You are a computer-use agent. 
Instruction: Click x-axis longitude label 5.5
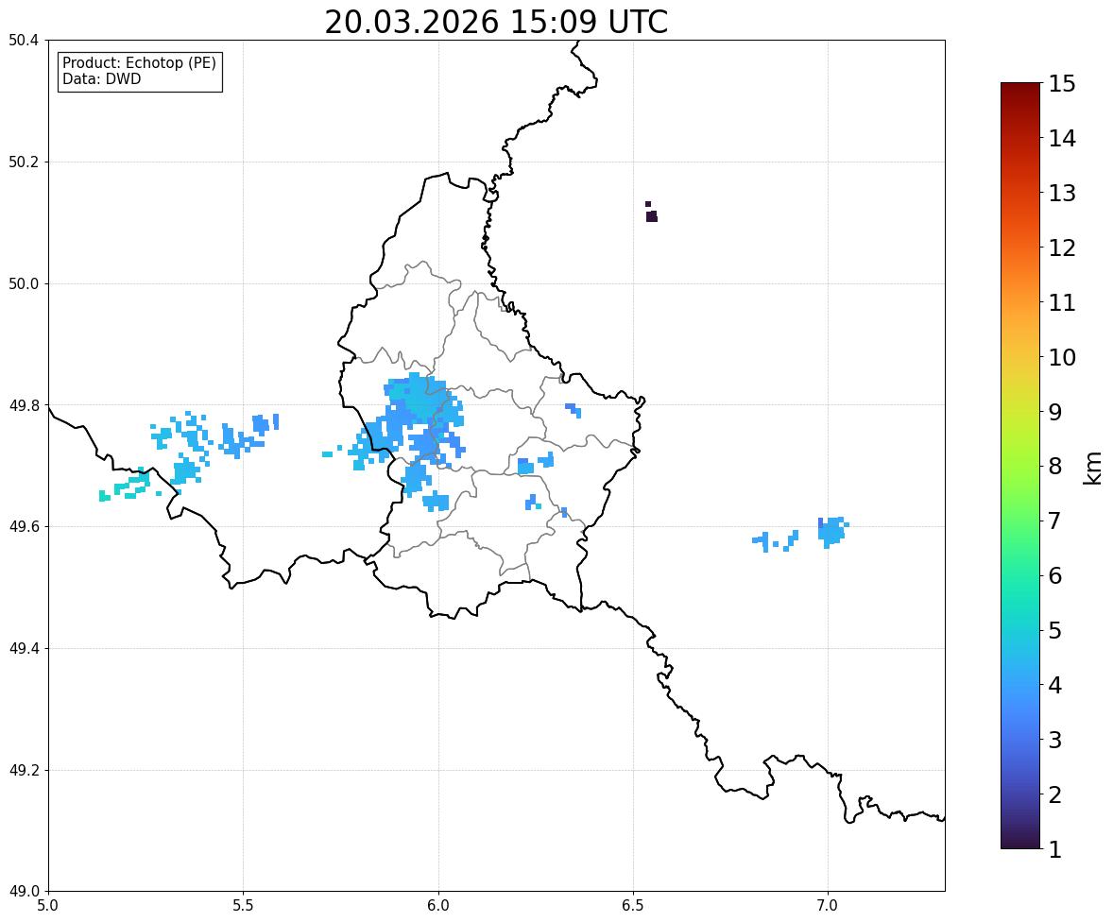point(244,906)
